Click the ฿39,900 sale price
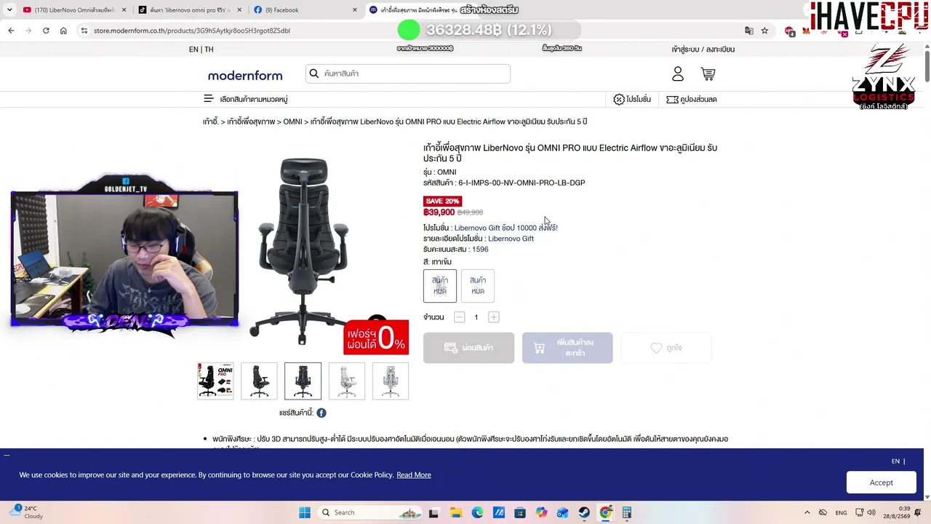931x524 pixels. coord(439,213)
